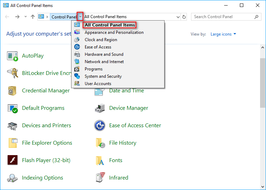Click the vertical scrollbar thumb
266x190 pixels.
(x=263, y=83)
